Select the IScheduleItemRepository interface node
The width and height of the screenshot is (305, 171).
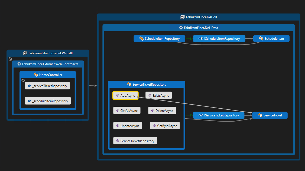[219, 39]
